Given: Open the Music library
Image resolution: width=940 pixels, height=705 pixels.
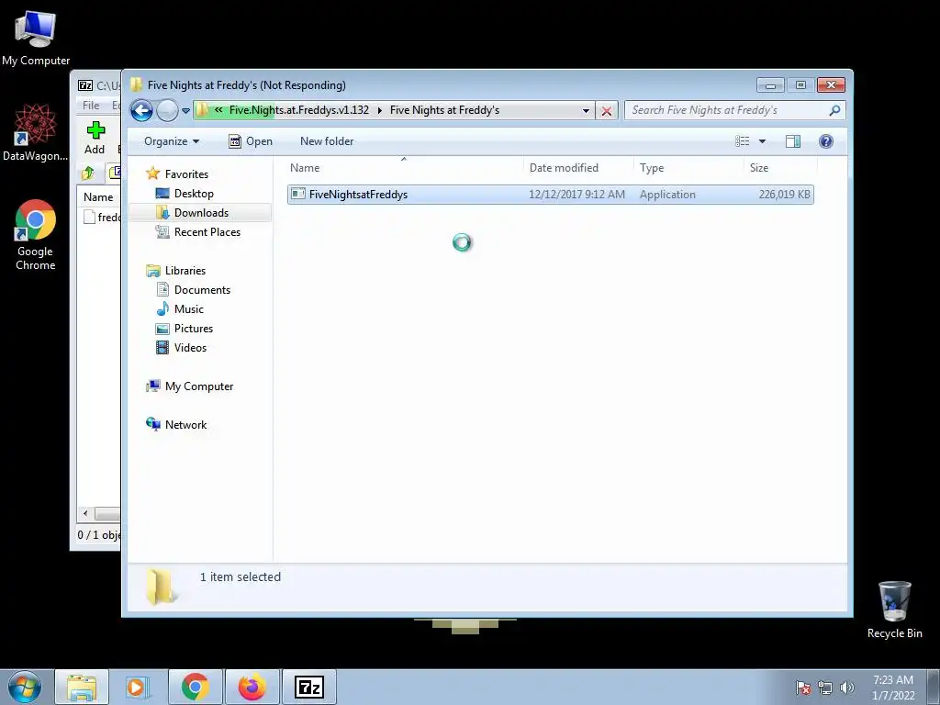Looking at the screenshot, I should click(x=189, y=309).
